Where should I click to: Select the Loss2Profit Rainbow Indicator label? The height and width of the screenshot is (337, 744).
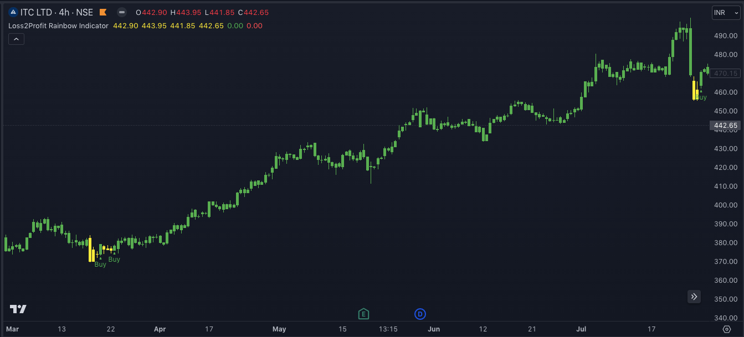point(58,25)
